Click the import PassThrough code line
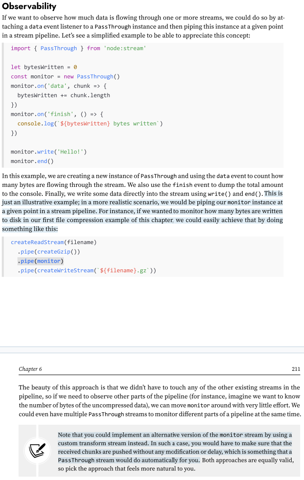Viewport: 304px width, 480px height. (78, 48)
